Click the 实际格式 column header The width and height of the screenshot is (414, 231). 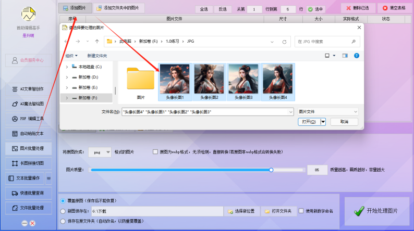pos(351,19)
